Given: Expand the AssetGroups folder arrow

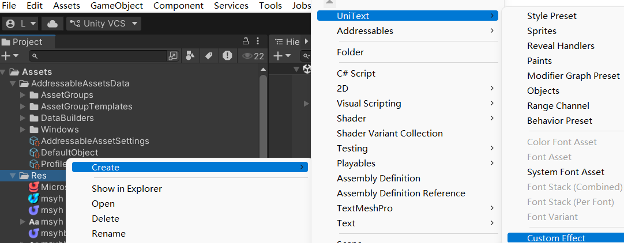Looking at the screenshot, I should pyautogui.click(x=23, y=95).
